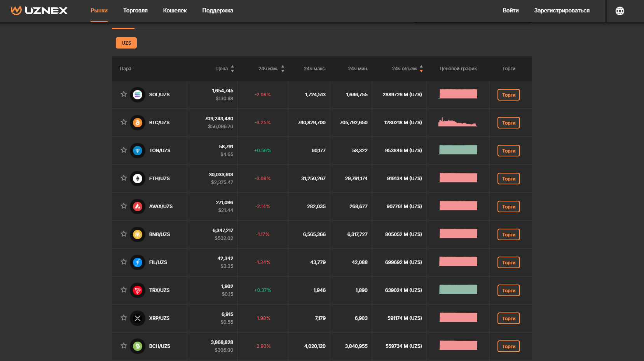Click the TON coin icon
644x361 pixels.
coord(138,150)
